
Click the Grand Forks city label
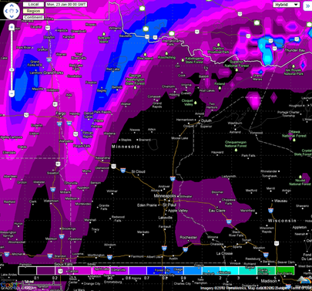coord(53,73)
